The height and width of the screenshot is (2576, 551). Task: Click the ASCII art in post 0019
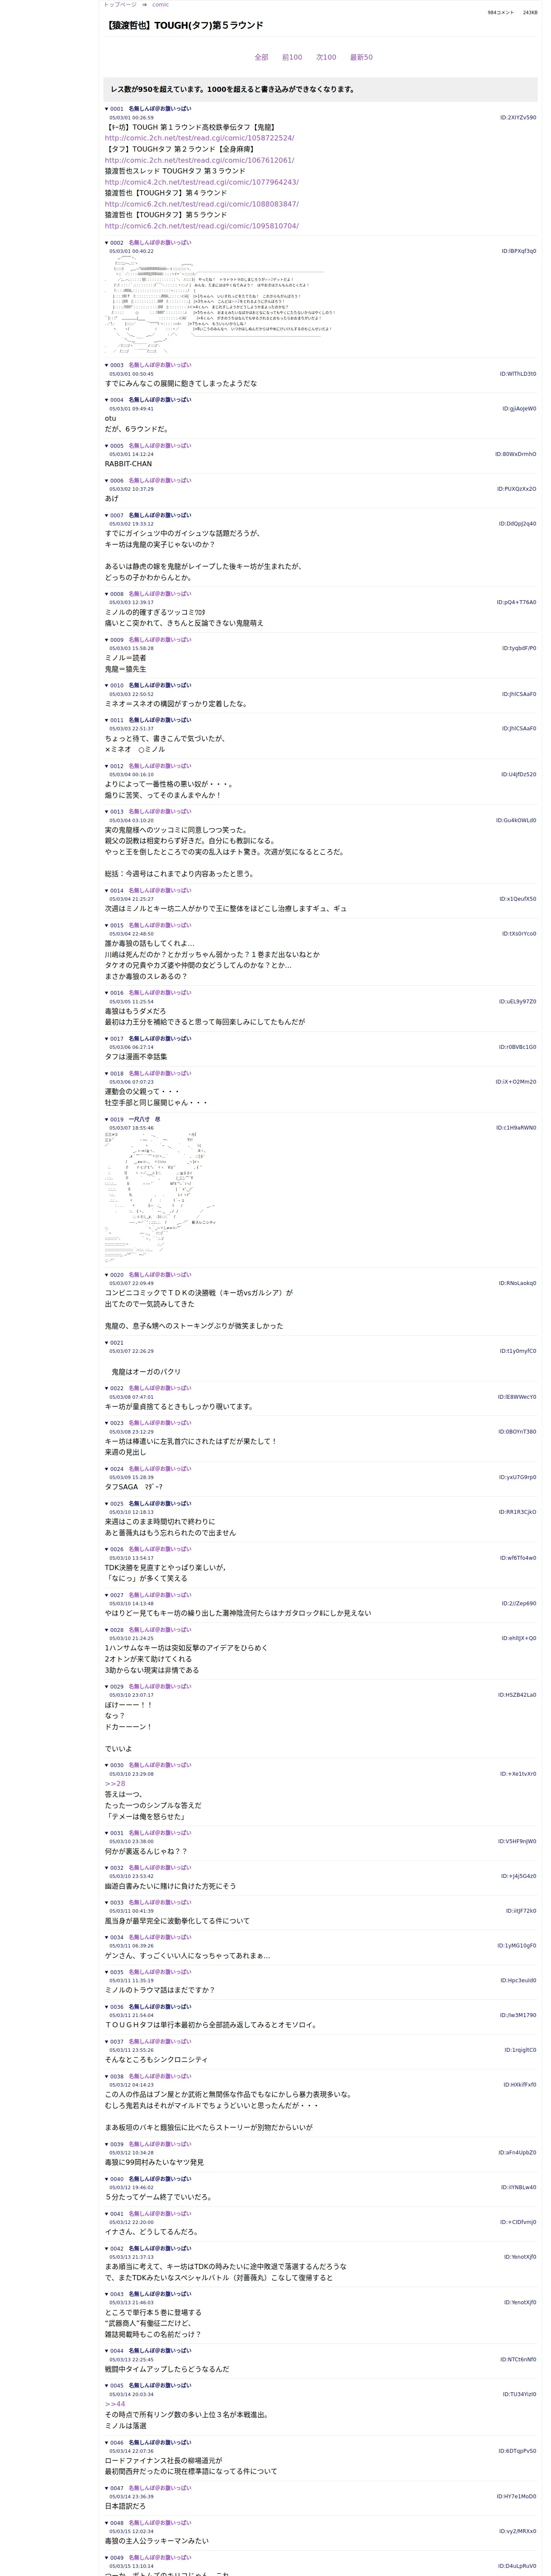click(x=160, y=1196)
